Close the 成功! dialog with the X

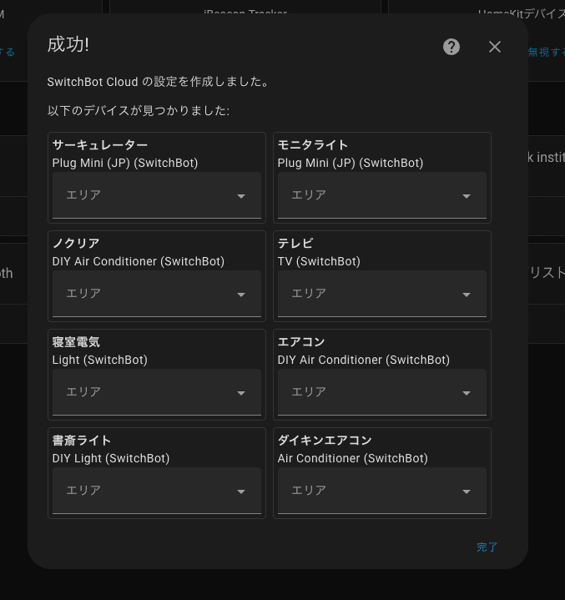click(495, 47)
